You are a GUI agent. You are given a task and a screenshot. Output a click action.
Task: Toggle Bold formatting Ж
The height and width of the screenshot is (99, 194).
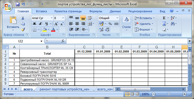[x=34, y=24]
